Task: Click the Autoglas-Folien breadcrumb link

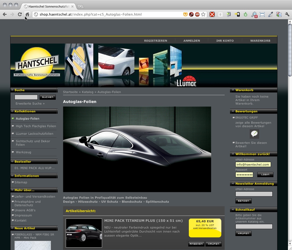Action: [x=109, y=92]
